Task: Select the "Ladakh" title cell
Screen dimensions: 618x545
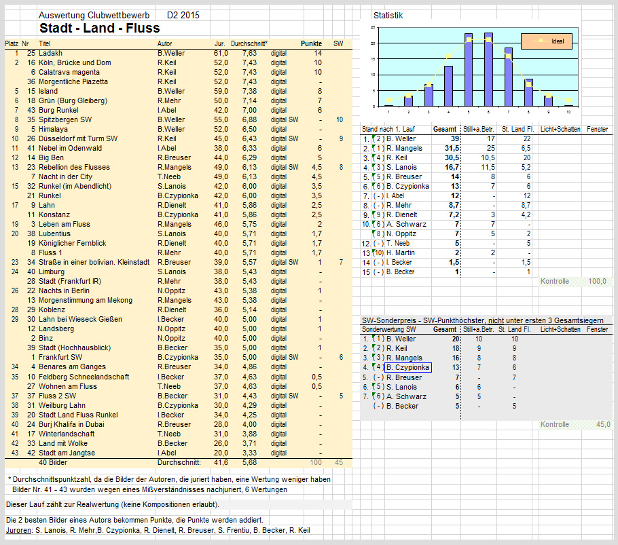Action: click(x=50, y=53)
